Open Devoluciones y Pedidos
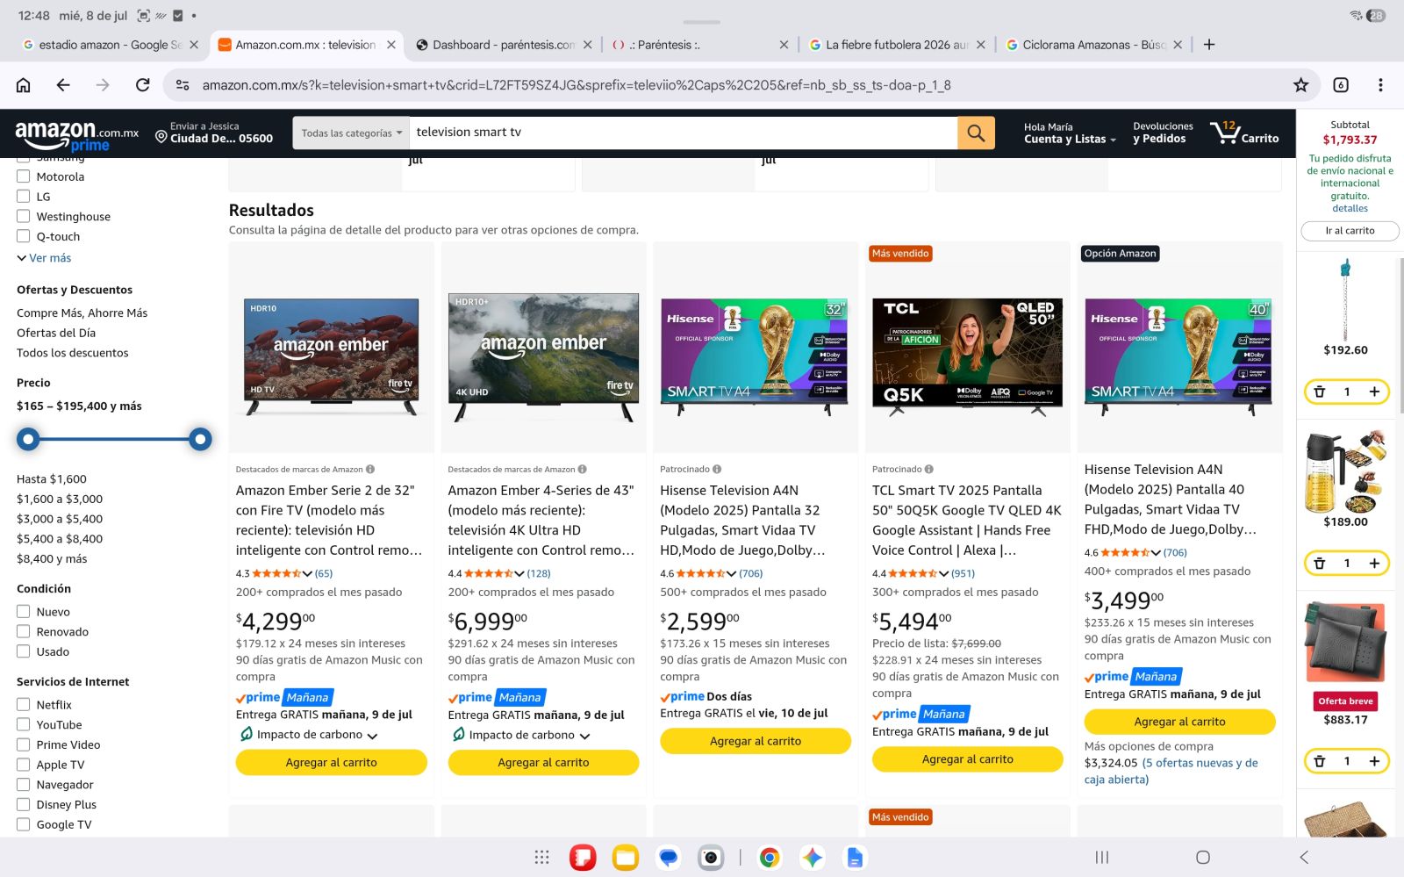This screenshot has height=877, width=1404. tap(1163, 133)
